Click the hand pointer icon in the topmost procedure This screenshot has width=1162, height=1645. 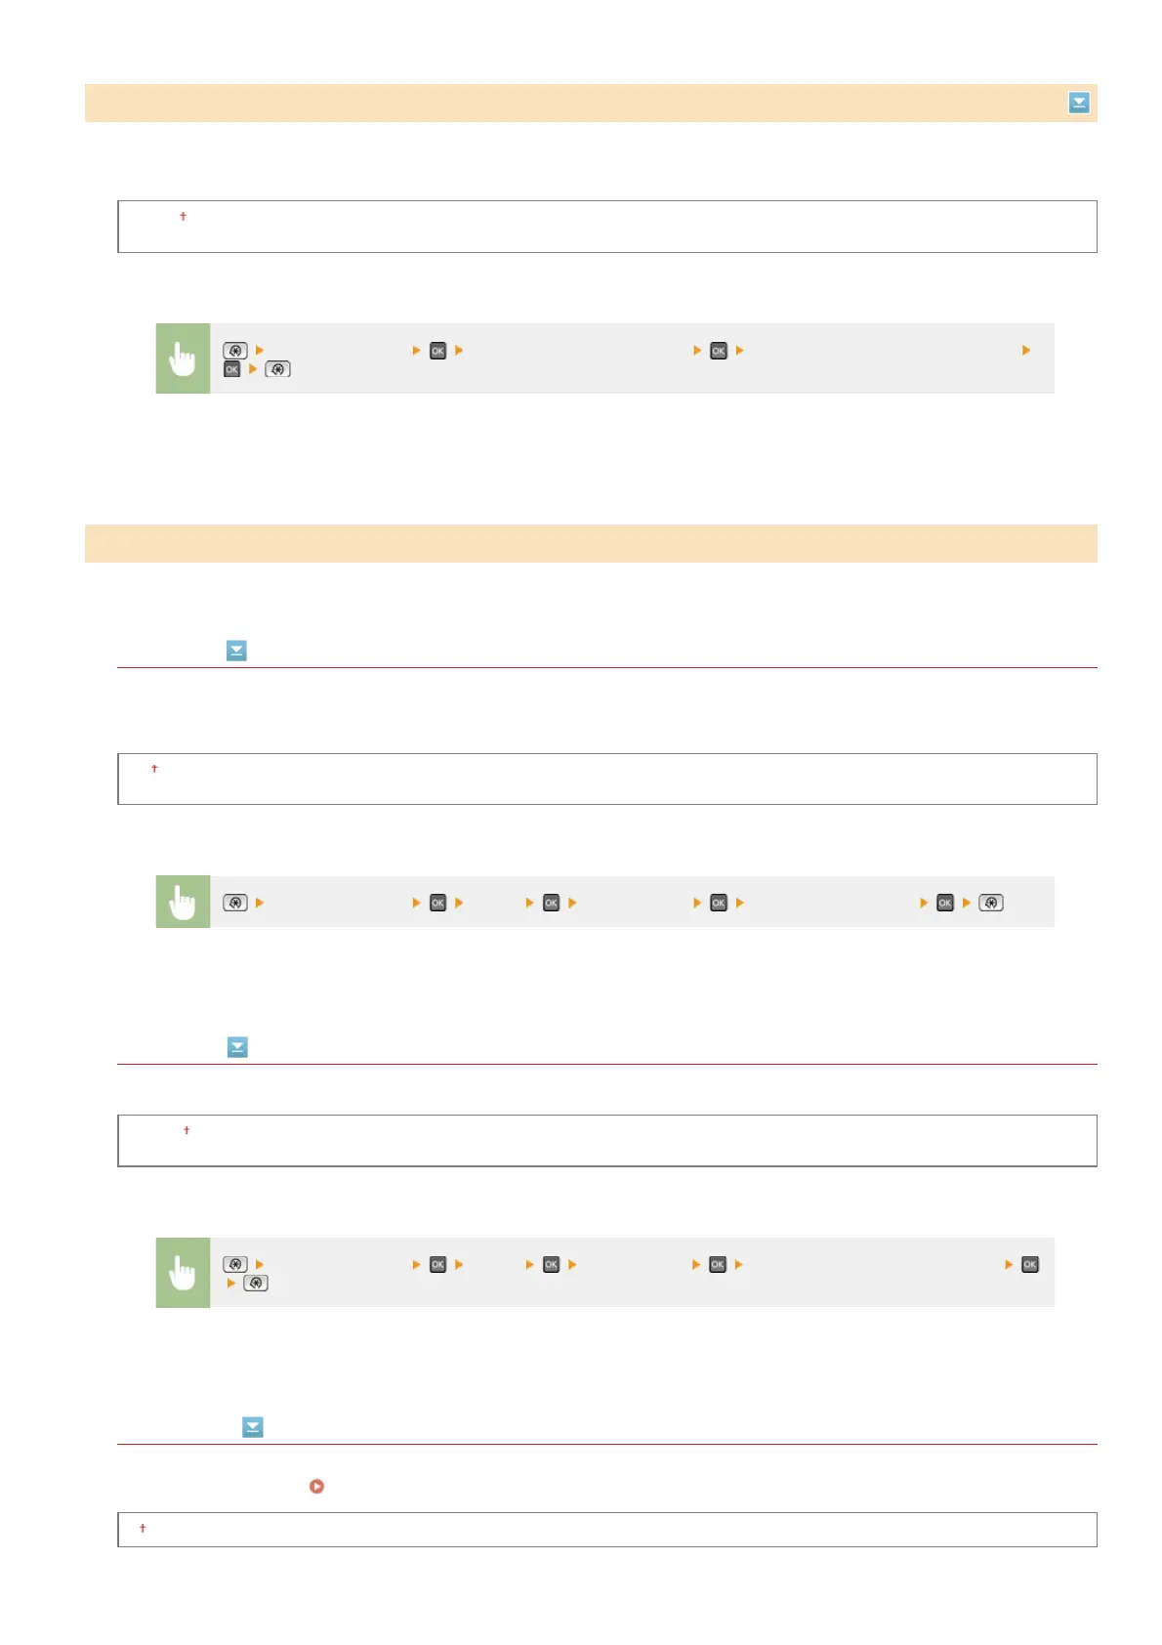pos(183,359)
